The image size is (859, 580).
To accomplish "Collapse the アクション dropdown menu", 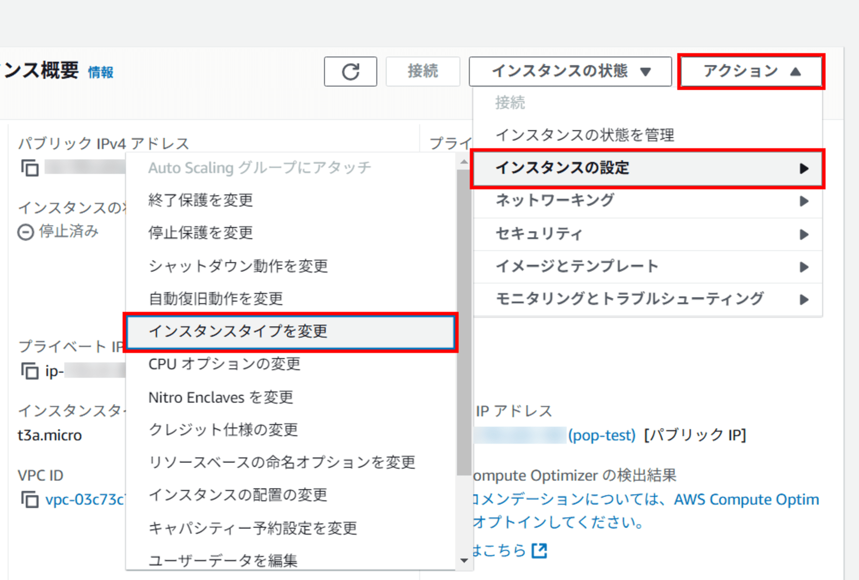I will (x=751, y=71).
